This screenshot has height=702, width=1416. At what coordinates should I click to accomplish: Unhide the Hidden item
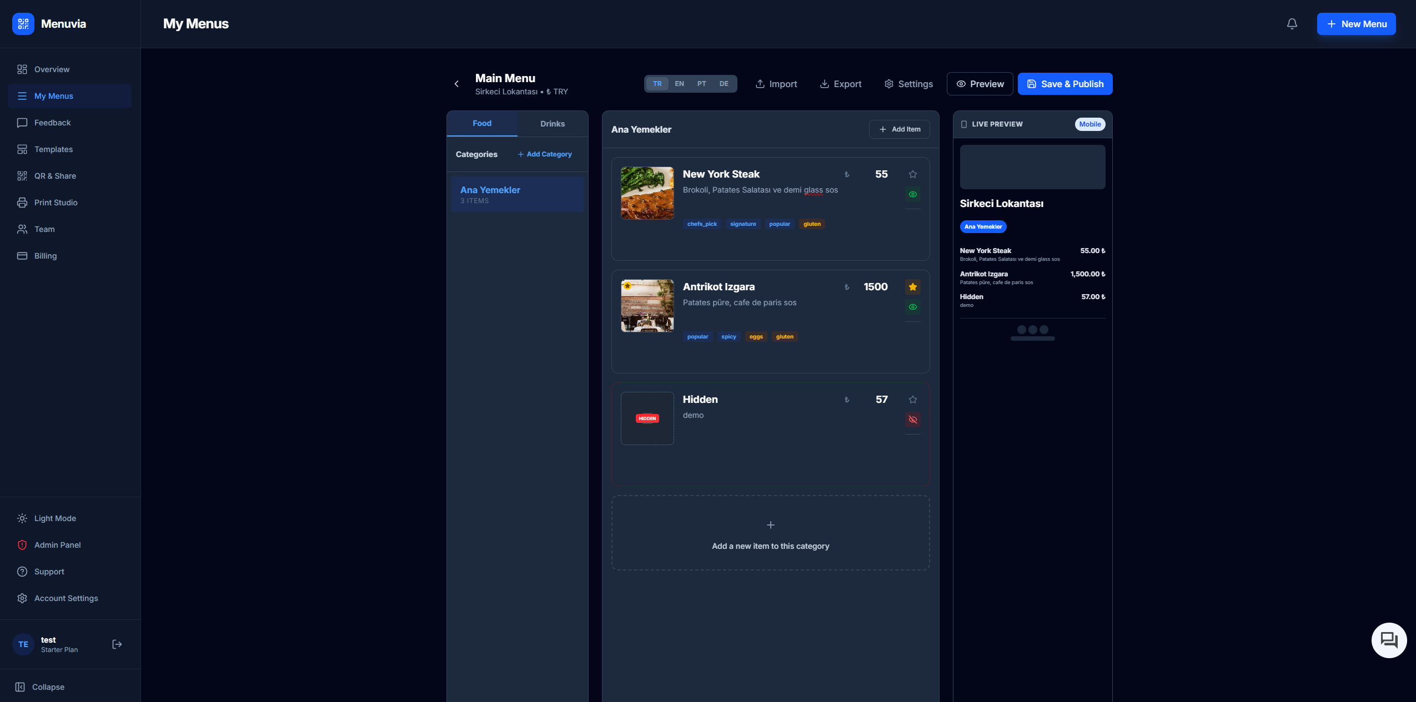pos(912,420)
